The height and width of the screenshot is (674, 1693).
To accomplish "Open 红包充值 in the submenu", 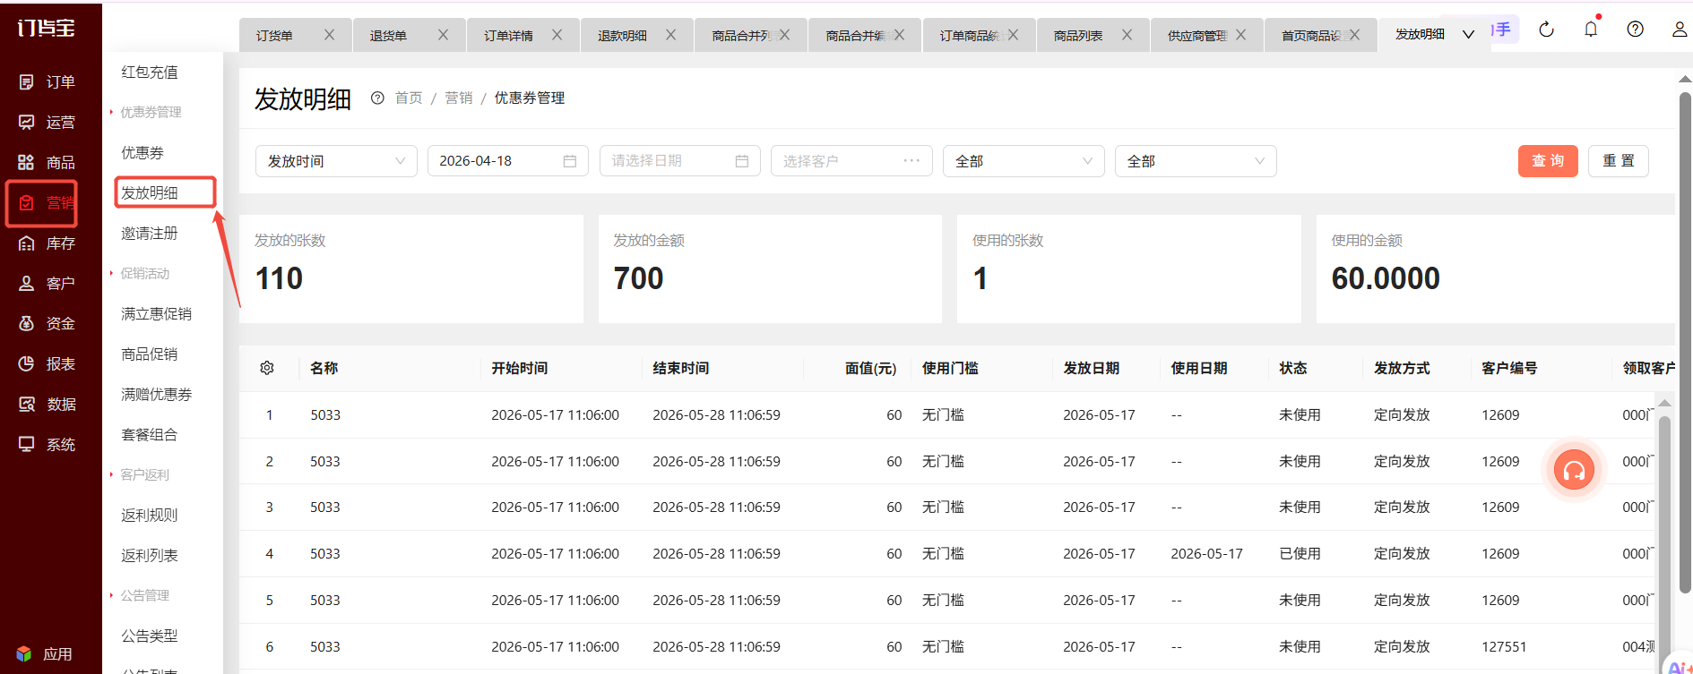I will pyautogui.click(x=150, y=73).
